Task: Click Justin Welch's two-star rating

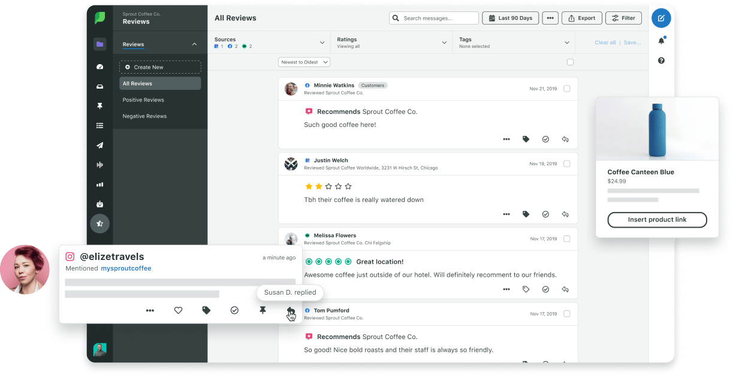Action: click(328, 186)
